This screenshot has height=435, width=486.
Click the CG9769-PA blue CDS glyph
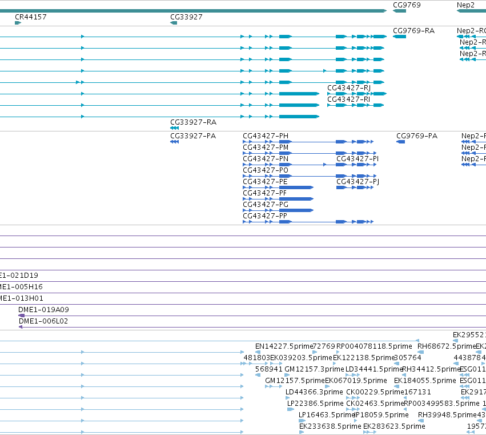tap(400, 142)
